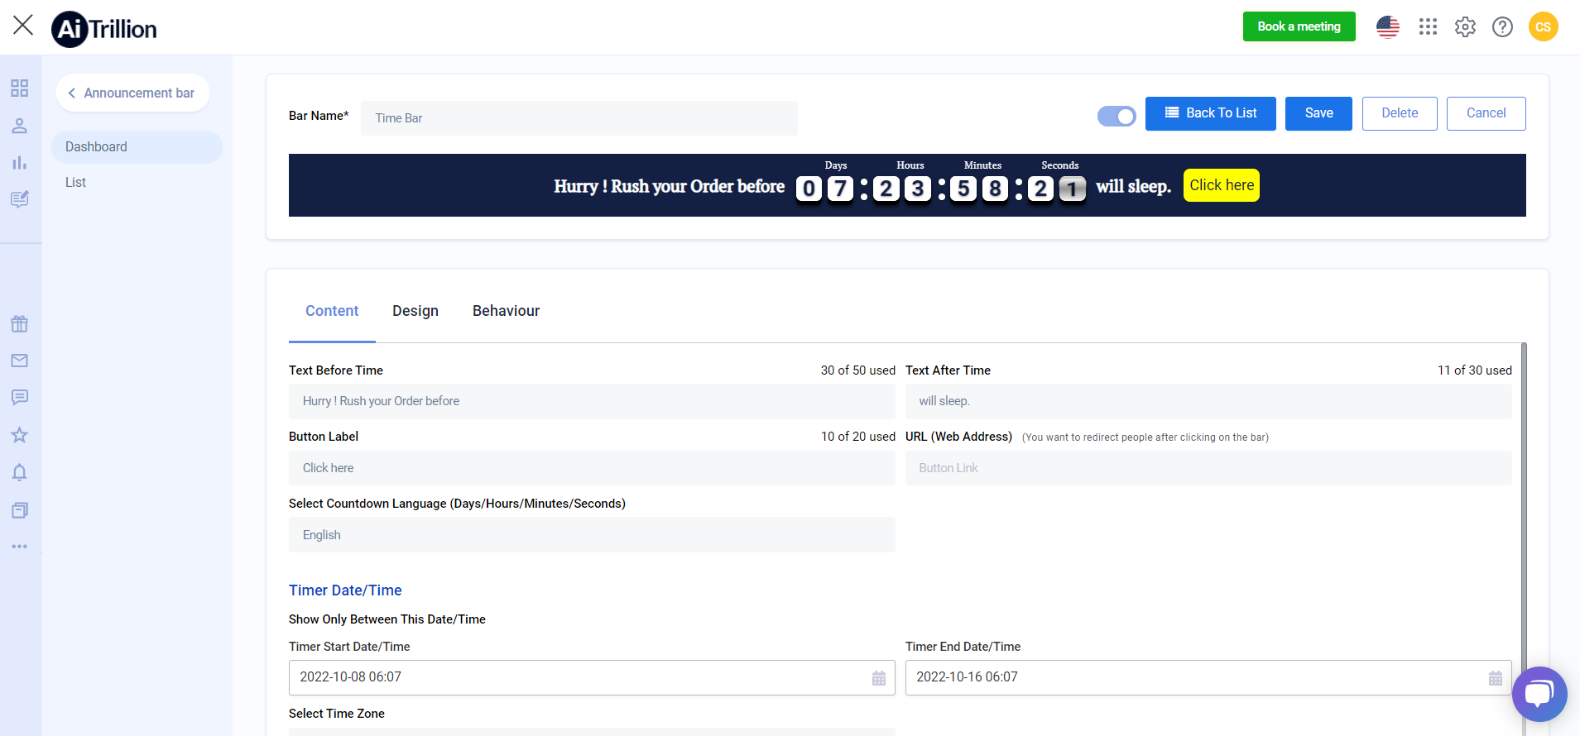Screen dimensions: 1580x736
Task: Select Dashboard in the side menu
Action: (x=137, y=147)
